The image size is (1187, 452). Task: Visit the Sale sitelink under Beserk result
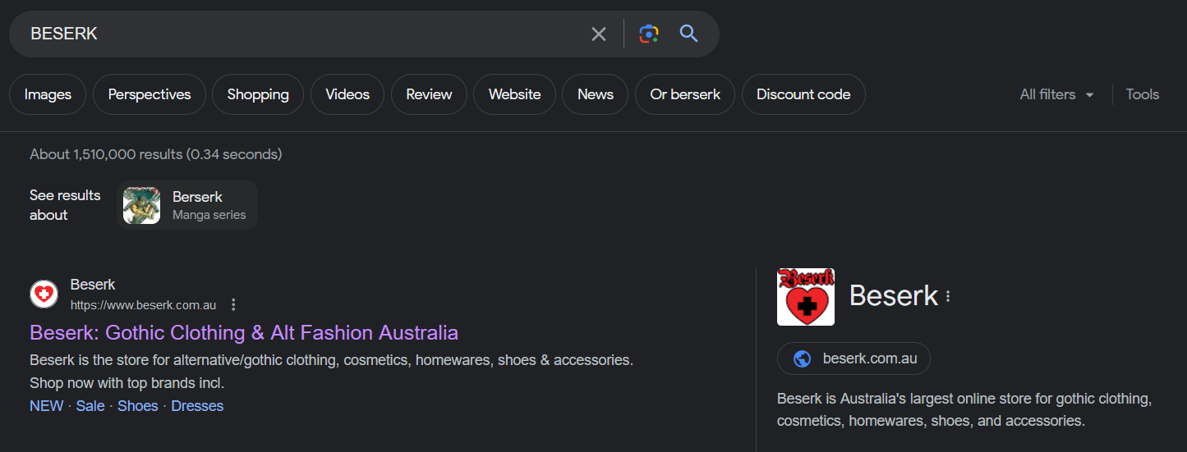pyautogui.click(x=90, y=406)
